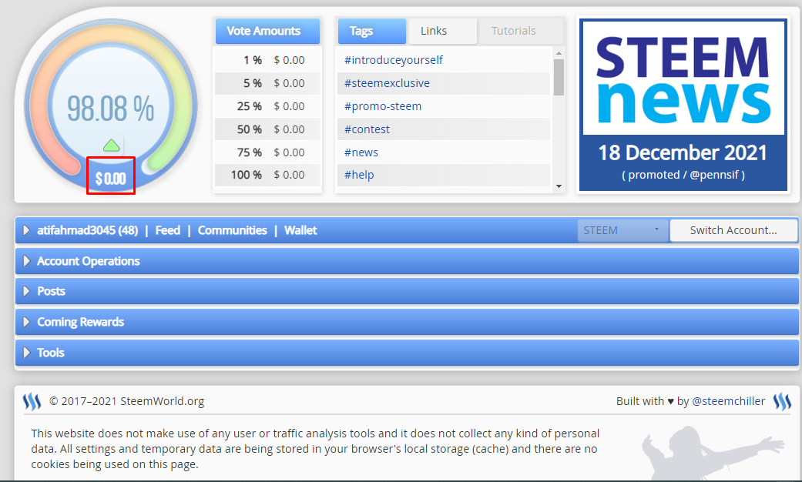Click the Switch Account button
This screenshot has height=482, width=802.
[x=733, y=230]
